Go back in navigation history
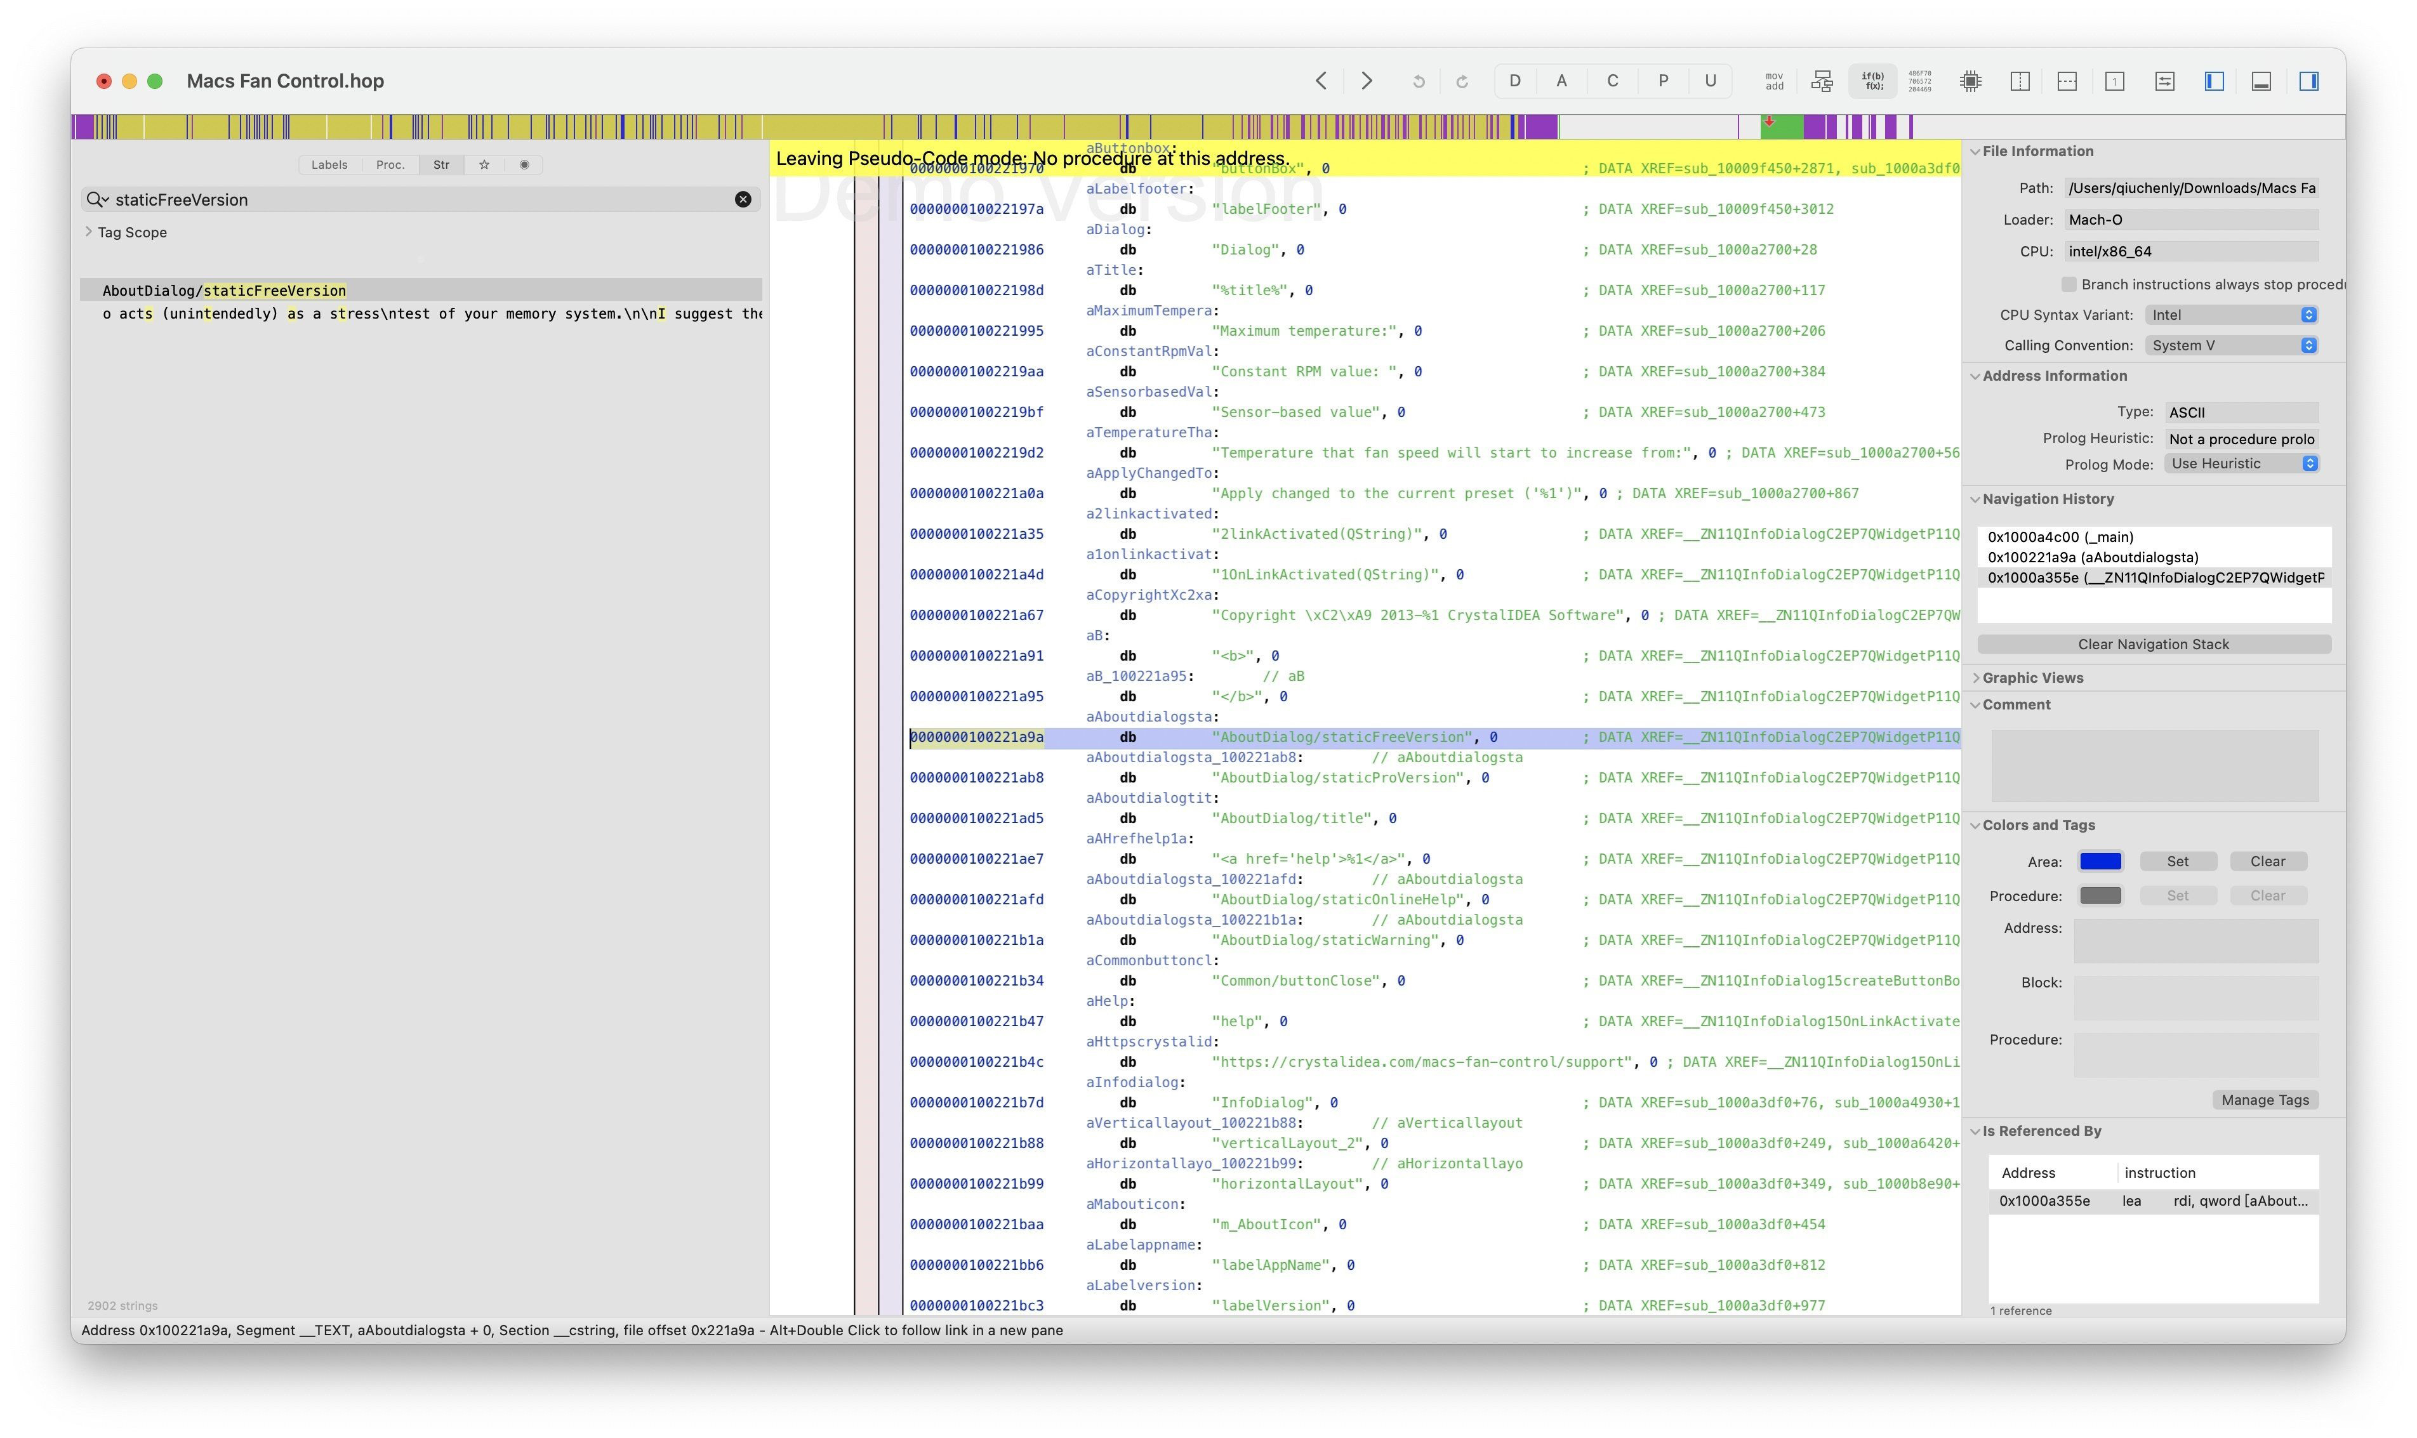Viewport: 2417px width, 1438px height. pos(1321,81)
